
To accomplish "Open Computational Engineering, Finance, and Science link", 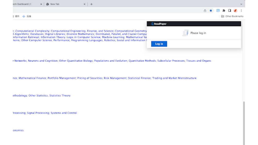I will 82,31.
